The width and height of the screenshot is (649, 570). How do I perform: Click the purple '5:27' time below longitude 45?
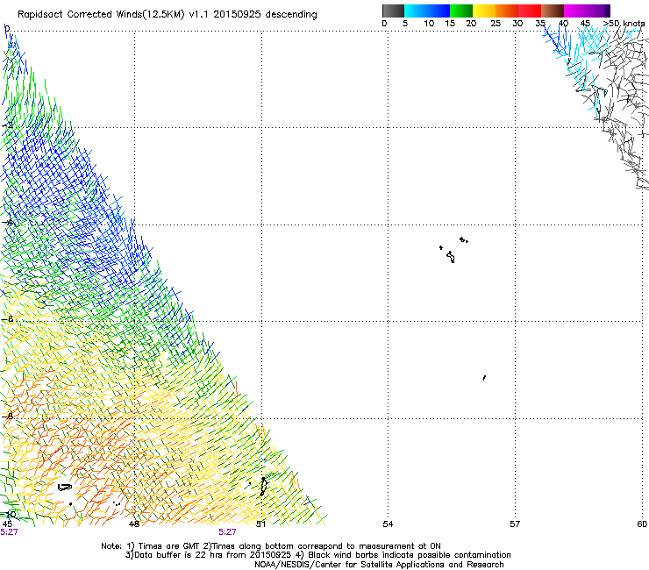(9, 532)
